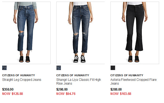Open the Shangri La Liya jeans product image
The height and width of the screenshot is (103, 164).
[x=81, y=33]
